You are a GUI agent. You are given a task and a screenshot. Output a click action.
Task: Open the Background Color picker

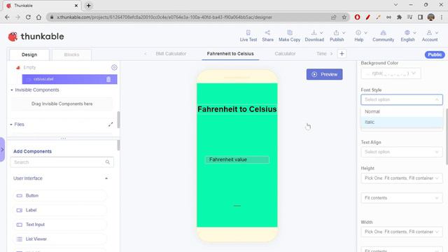pyautogui.click(x=391, y=73)
